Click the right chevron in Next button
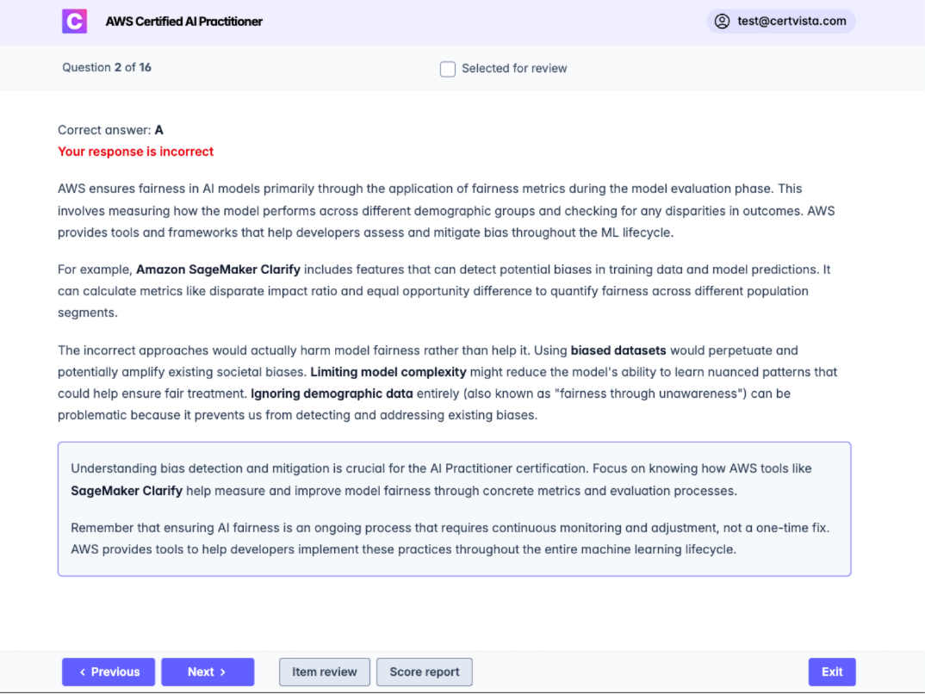Viewport: 925px width, 694px height. pos(223,672)
